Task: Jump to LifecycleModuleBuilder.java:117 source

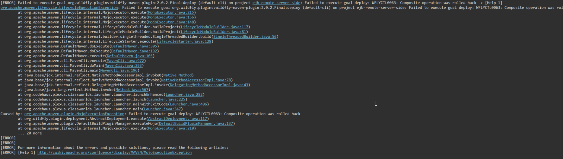Action: (x=214, y=27)
